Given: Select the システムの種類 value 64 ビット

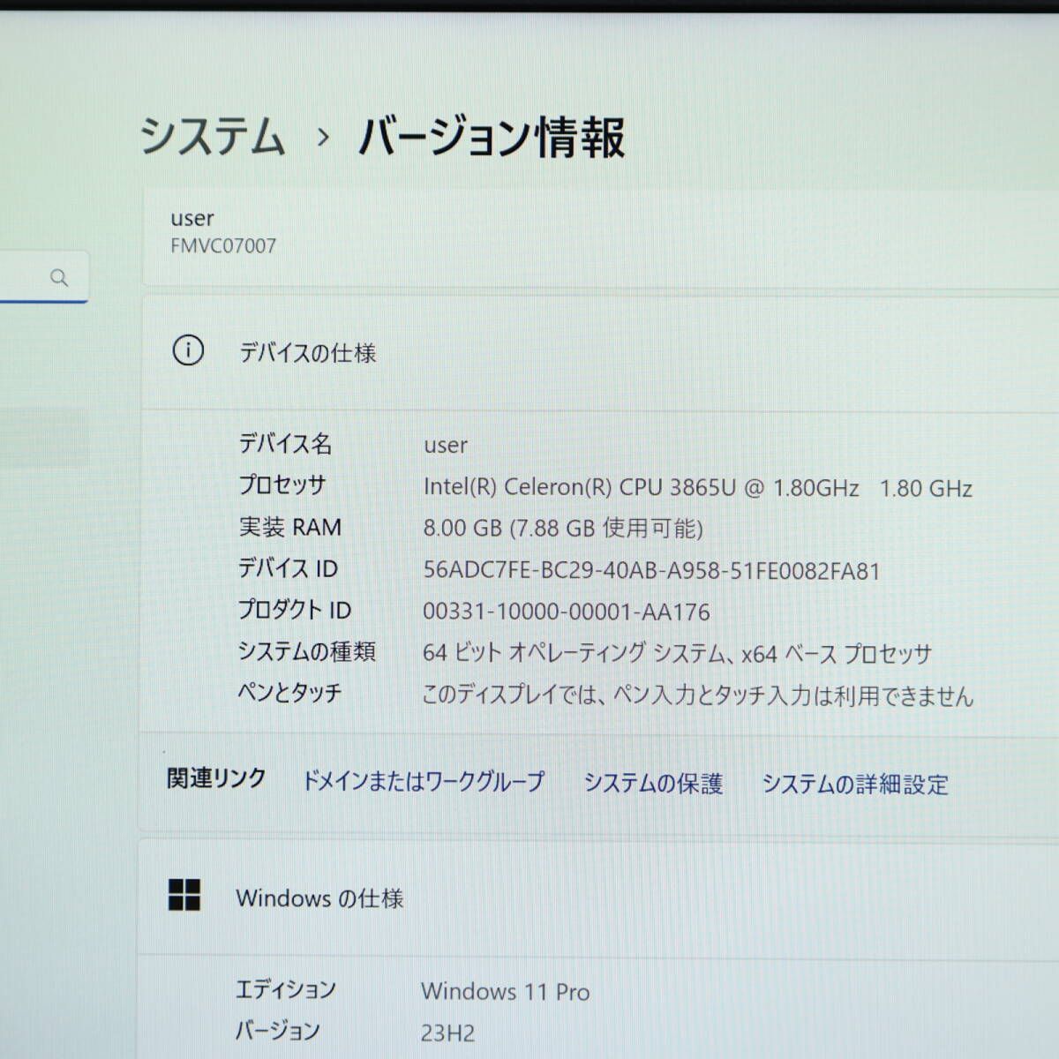Looking at the screenshot, I should pos(678,654).
